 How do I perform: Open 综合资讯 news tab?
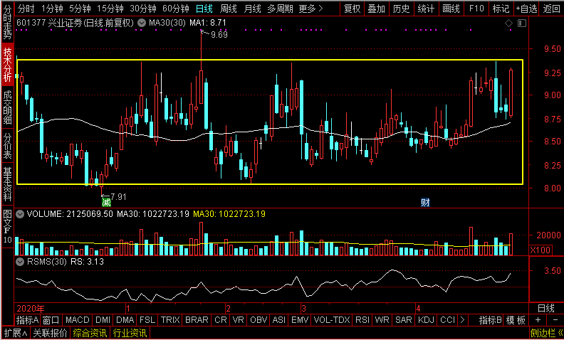90,333
